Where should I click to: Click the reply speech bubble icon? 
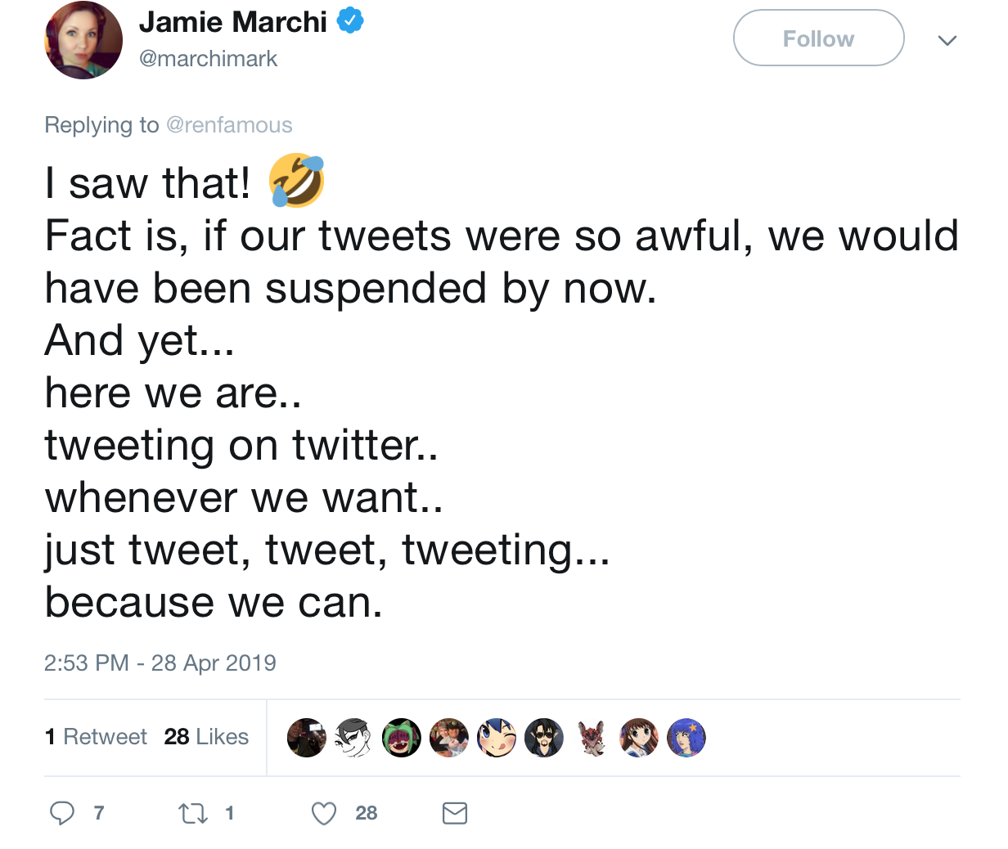pos(62,813)
